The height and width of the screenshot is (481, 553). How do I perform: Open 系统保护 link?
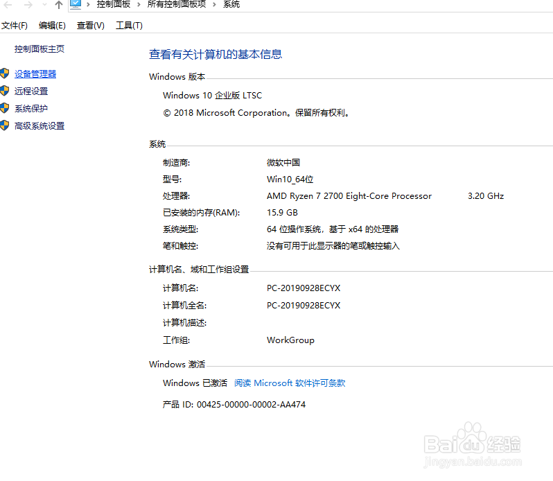pos(31,109)
